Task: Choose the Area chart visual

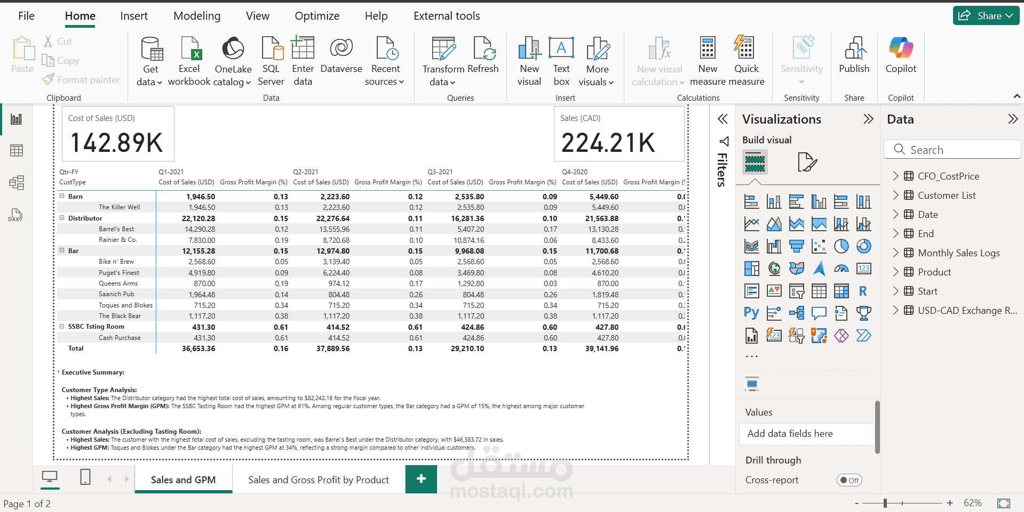Action: pyautogui.click(x=774, y=224)
